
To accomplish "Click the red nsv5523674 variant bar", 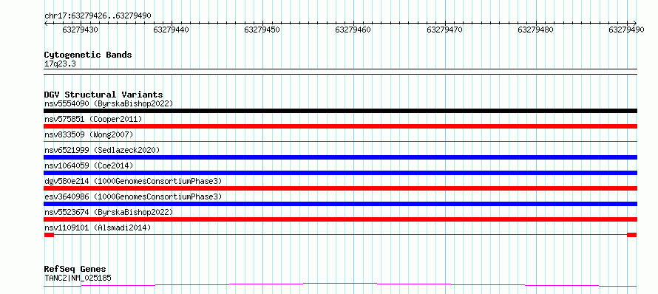I will coord(340,219).
